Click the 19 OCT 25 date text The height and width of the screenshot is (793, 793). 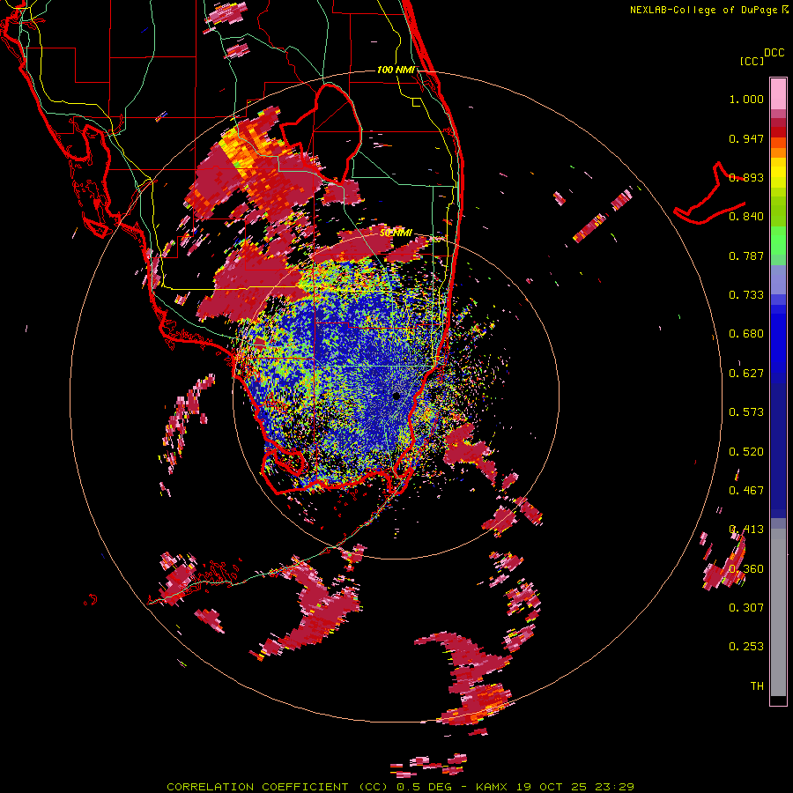pyautogui.click(x=551, y=787)
